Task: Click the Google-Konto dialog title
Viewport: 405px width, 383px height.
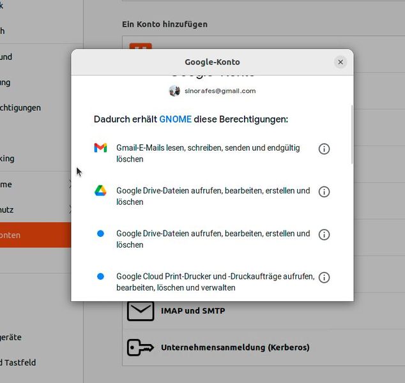Action: pos(212,62)
